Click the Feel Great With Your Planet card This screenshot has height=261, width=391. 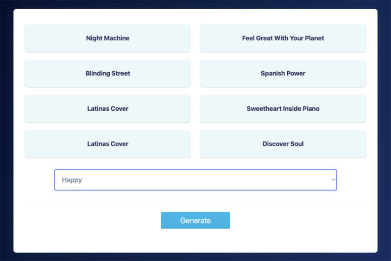(283, 39)
